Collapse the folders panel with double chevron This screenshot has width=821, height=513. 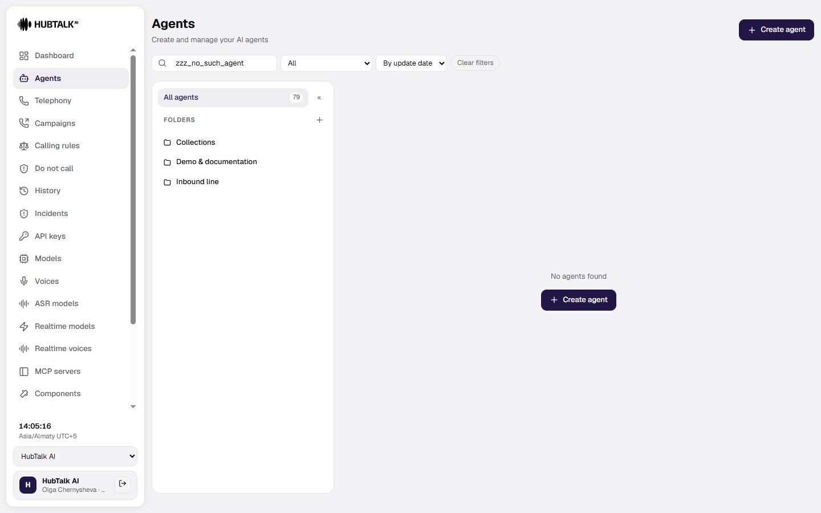[319, 97]
